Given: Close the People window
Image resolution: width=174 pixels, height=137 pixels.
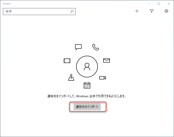Looking at the screenshot, I should (169, 4).
